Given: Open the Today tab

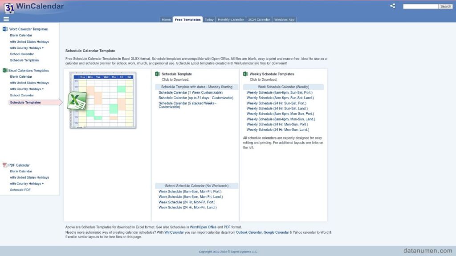Looking at the screenshot, I should pyautogui.click(x=209, y=20).
